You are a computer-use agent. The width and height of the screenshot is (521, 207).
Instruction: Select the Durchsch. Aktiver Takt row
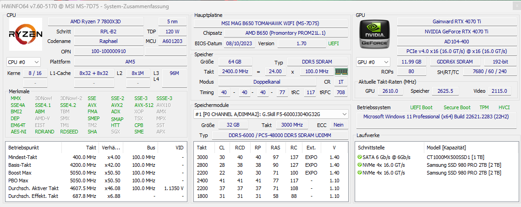pyautogui.click(x=96, y=188)
